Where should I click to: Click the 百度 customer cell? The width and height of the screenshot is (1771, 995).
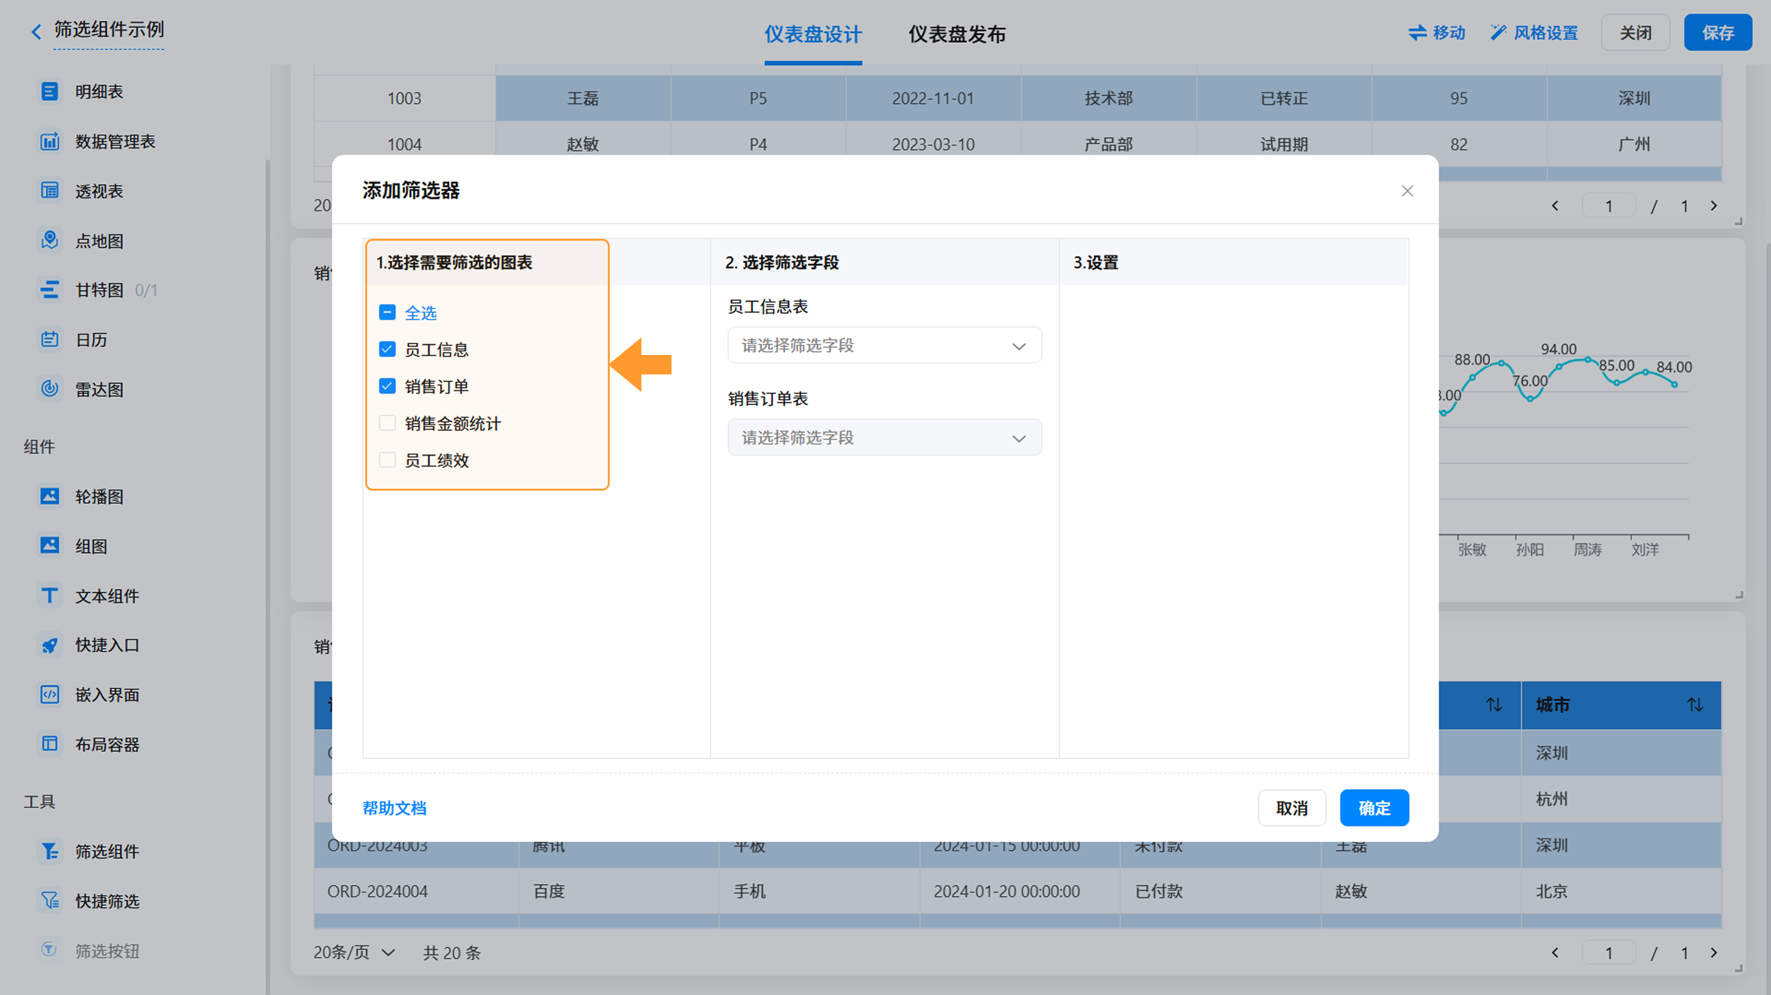[x=618, y=890]
